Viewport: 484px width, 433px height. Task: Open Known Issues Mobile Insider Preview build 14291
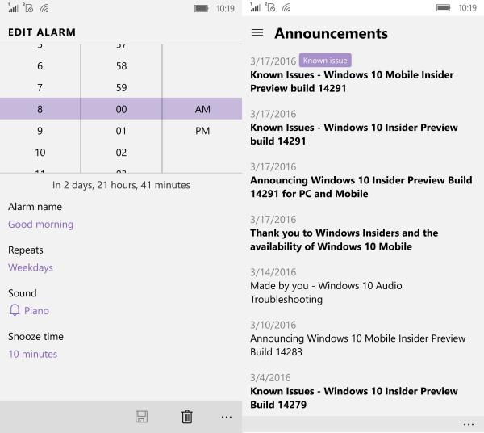click(352, 82)
